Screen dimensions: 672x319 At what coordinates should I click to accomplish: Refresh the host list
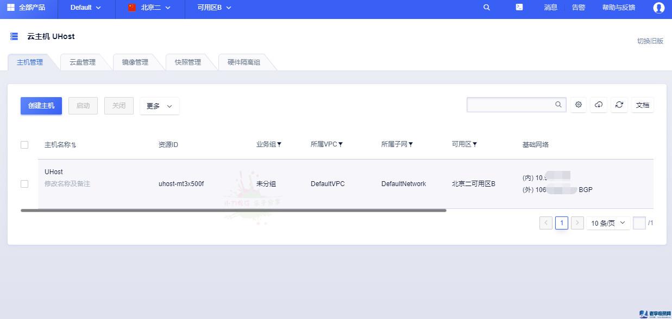point(619,105)
